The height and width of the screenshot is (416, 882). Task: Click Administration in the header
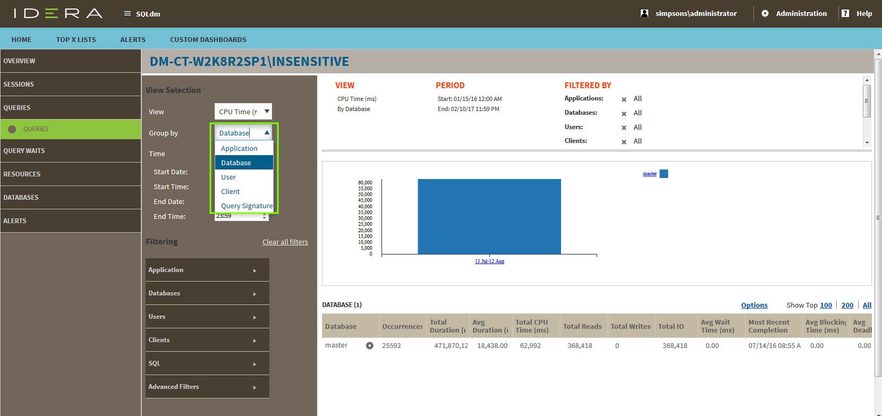tap(801, 13)
